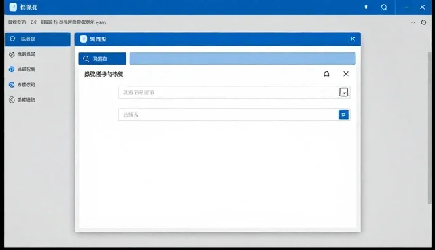435x250 pixels.
Task: Click the vertical scrollbar on the main window's right edge
Action: [430, 128]
